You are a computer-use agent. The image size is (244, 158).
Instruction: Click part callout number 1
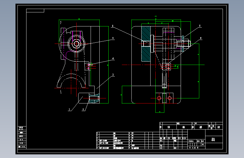pyautogui.click(x=70, y=109)
